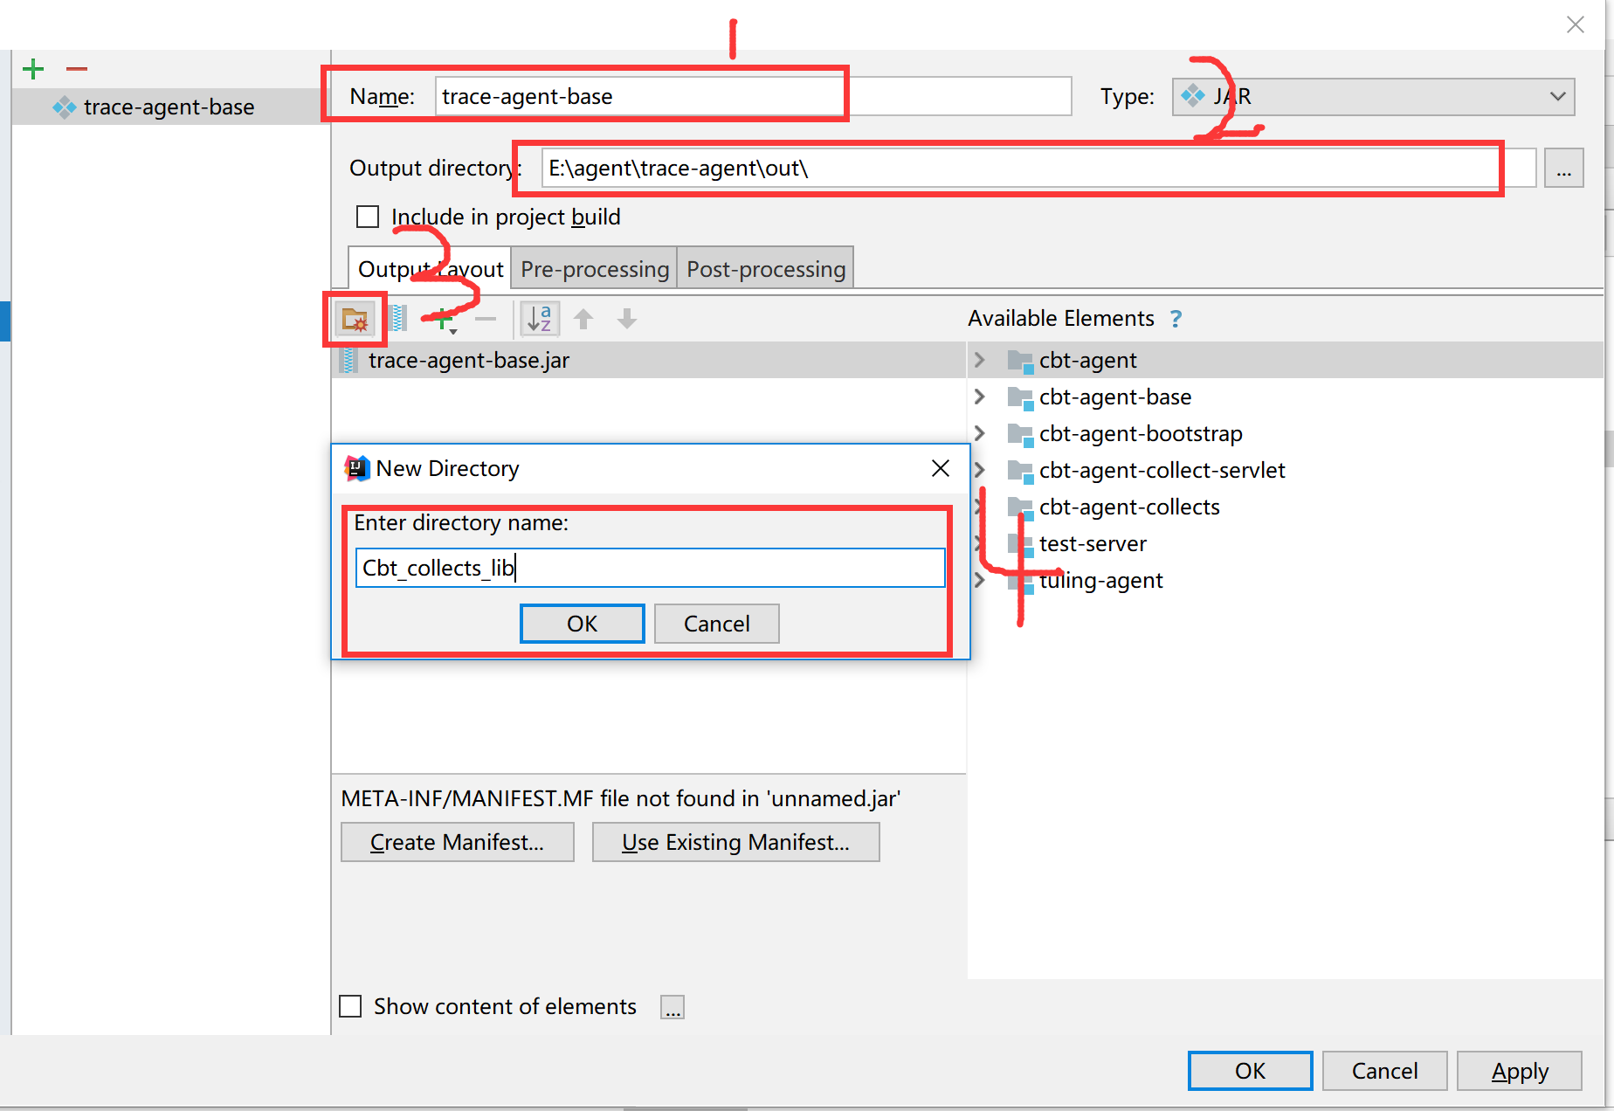Image resolution: width=1614 pixels, height=1111 pixels.
Task: Click the main dialog OK button
Action: (x=1250, y=1071)
